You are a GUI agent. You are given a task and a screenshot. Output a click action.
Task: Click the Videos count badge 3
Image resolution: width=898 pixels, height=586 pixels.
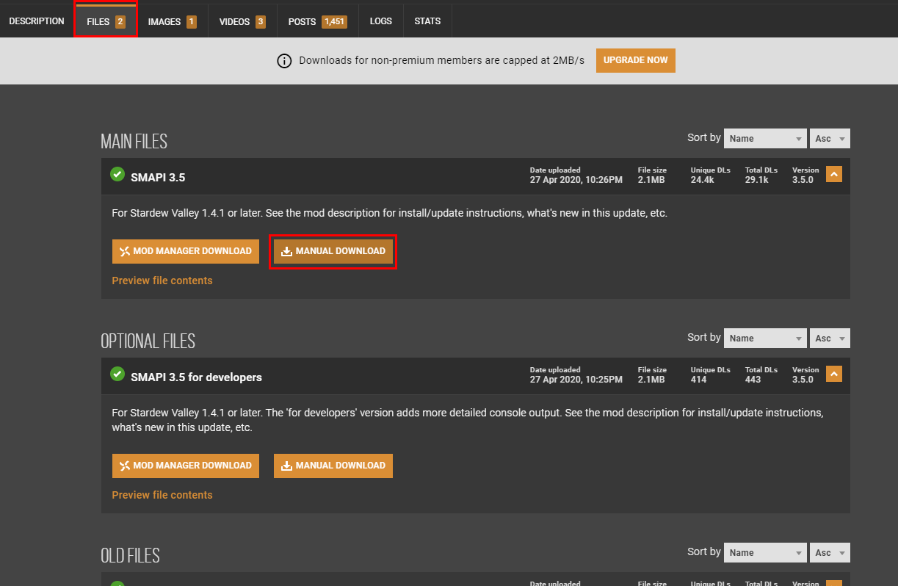pyautogui.click(x=261, y=22)
